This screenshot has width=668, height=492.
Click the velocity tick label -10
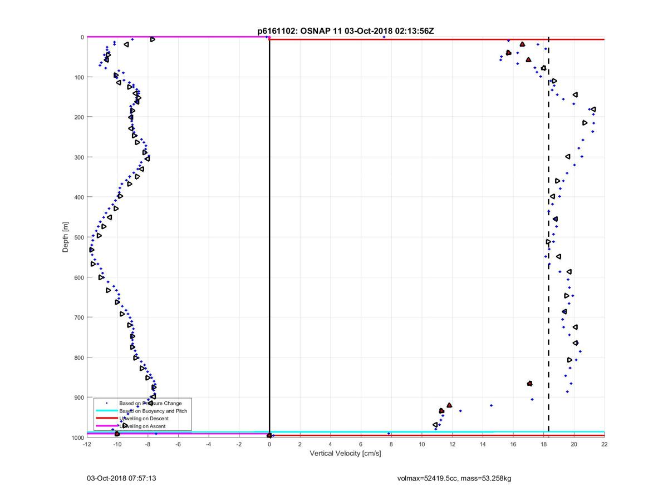(117, 445)
